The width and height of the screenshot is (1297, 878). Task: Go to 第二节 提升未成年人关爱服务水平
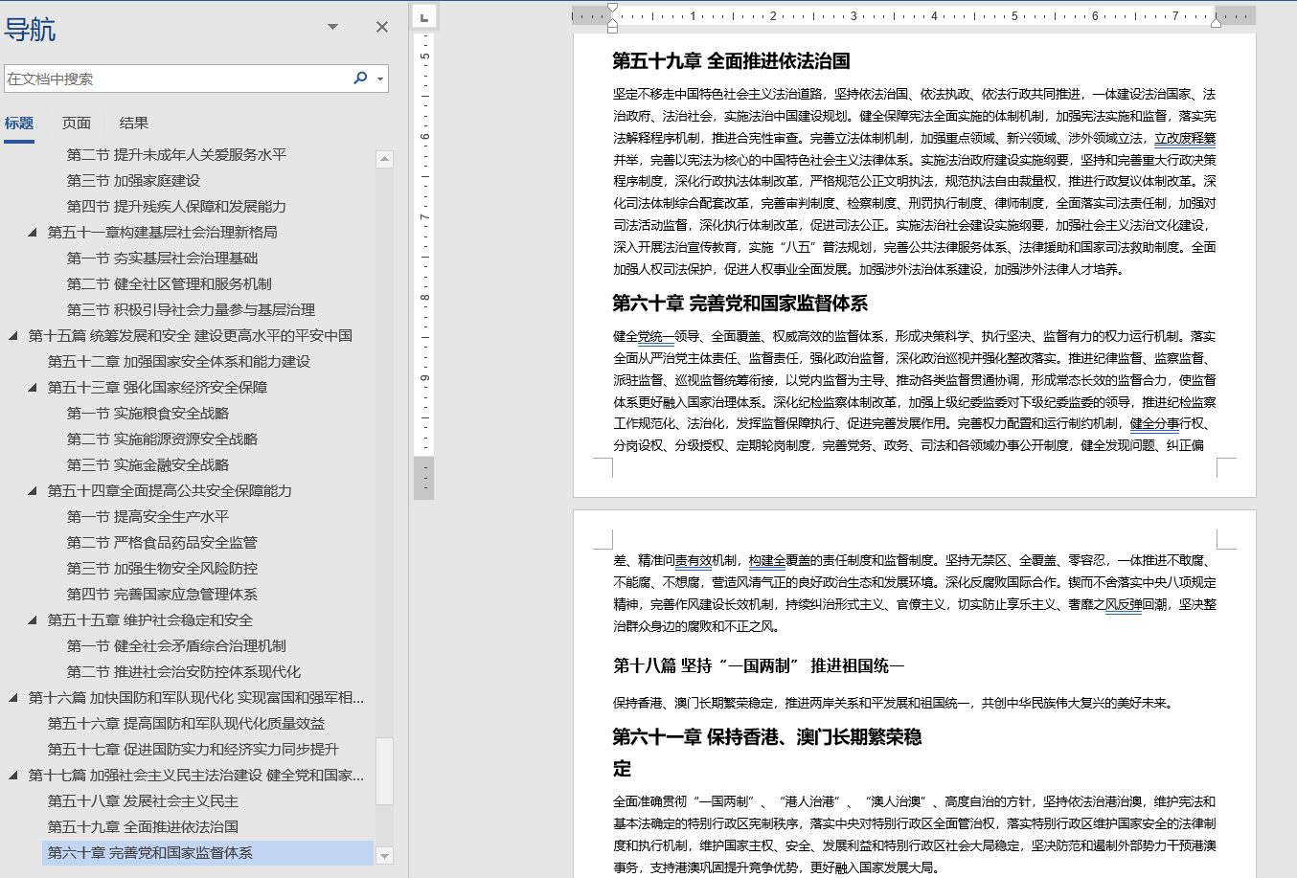pos(176,154)
